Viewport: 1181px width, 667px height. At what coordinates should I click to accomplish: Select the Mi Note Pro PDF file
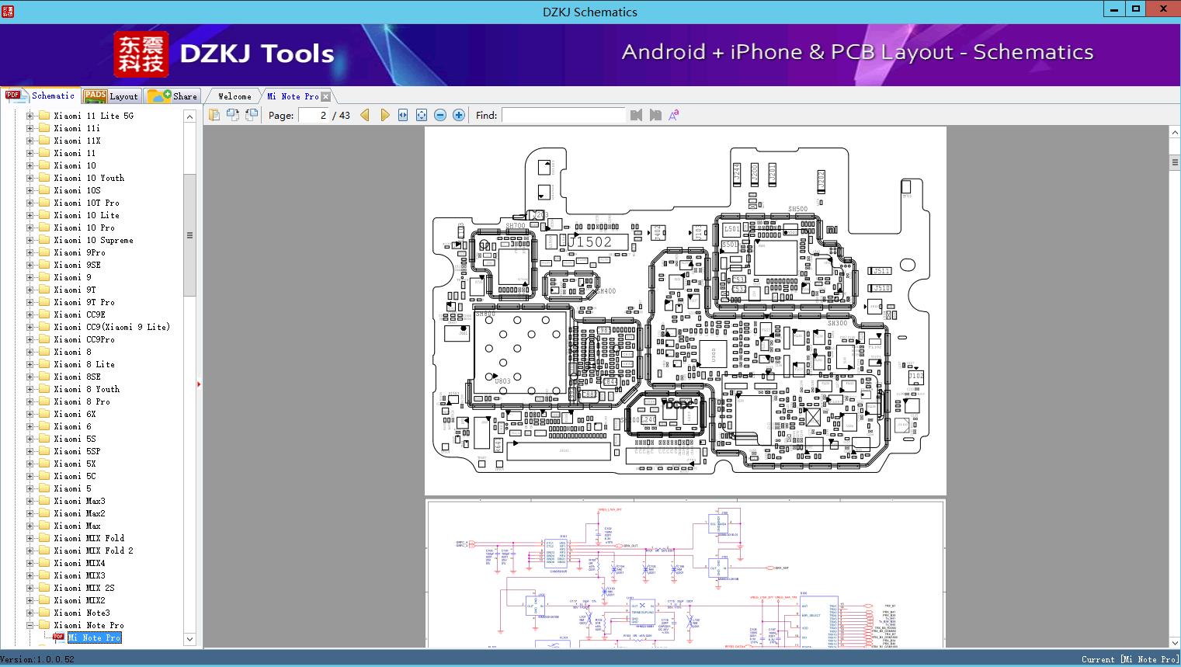click(x=94, y=637)
